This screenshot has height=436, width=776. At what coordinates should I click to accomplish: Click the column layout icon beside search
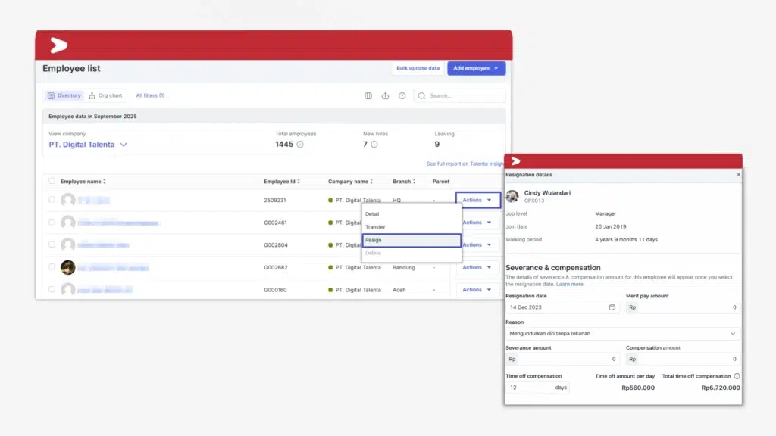pos(368,96)
